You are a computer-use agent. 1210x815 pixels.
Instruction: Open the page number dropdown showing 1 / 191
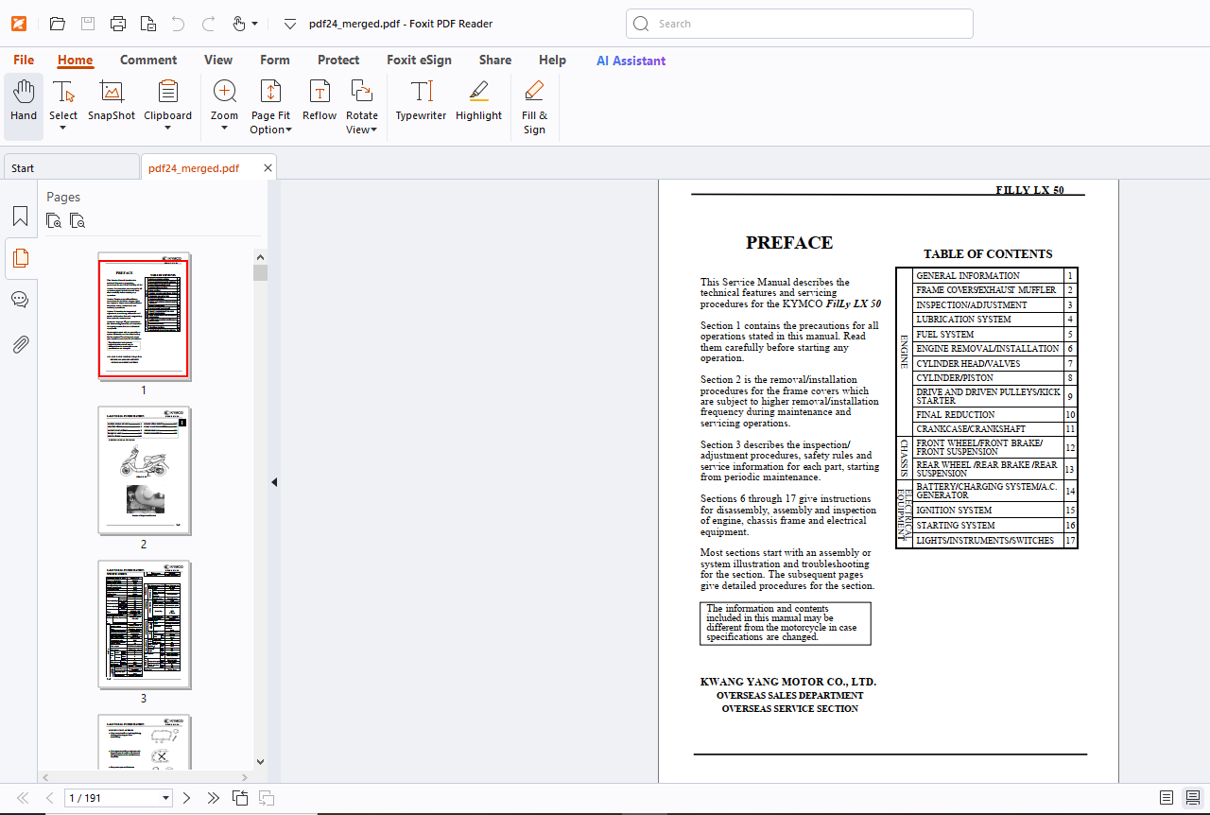pyautogui.click(x=166, y=798)
